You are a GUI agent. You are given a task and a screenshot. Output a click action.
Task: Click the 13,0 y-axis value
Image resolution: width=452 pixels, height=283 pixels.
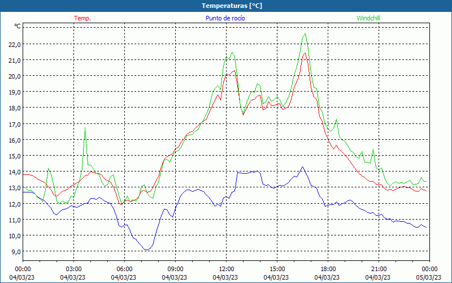[15, 188]
